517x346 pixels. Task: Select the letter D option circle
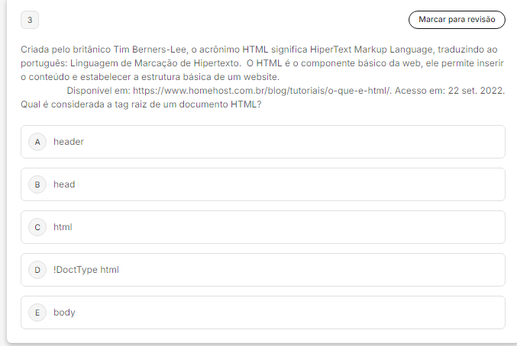(37, 270)
